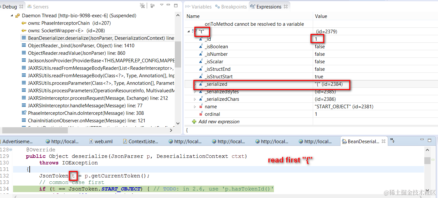Screen dimensions: 438x198
Task: Select the BeanDeserializer.deserialize stack frame
Action: (x=98, y=38)
